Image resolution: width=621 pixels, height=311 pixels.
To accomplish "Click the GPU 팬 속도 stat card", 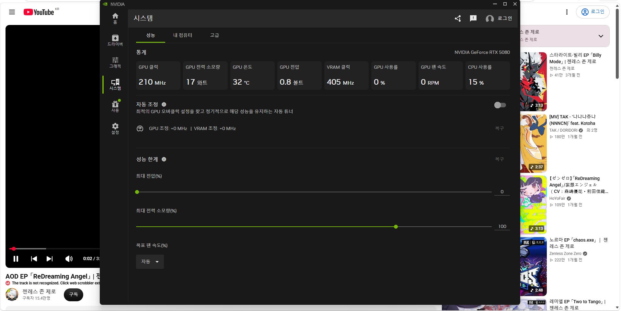I will 441,76.
